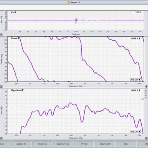Click the Capture All button
The width and height of the screenshot is (148, 148).
pos(21,144)
